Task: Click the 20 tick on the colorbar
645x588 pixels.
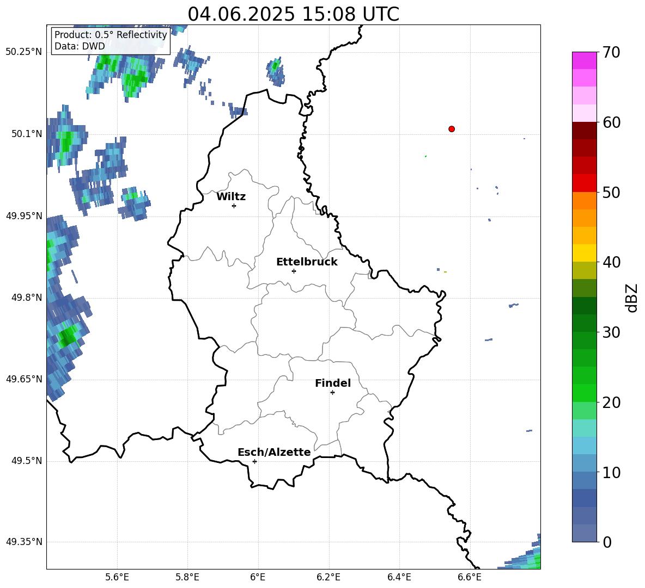Action: [611, 403]
